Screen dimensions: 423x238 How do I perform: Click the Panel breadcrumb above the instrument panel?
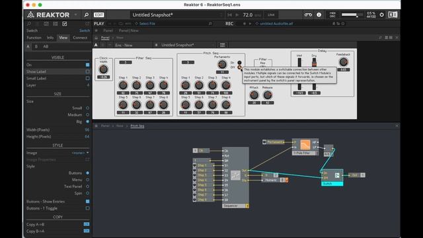point(105,38)
